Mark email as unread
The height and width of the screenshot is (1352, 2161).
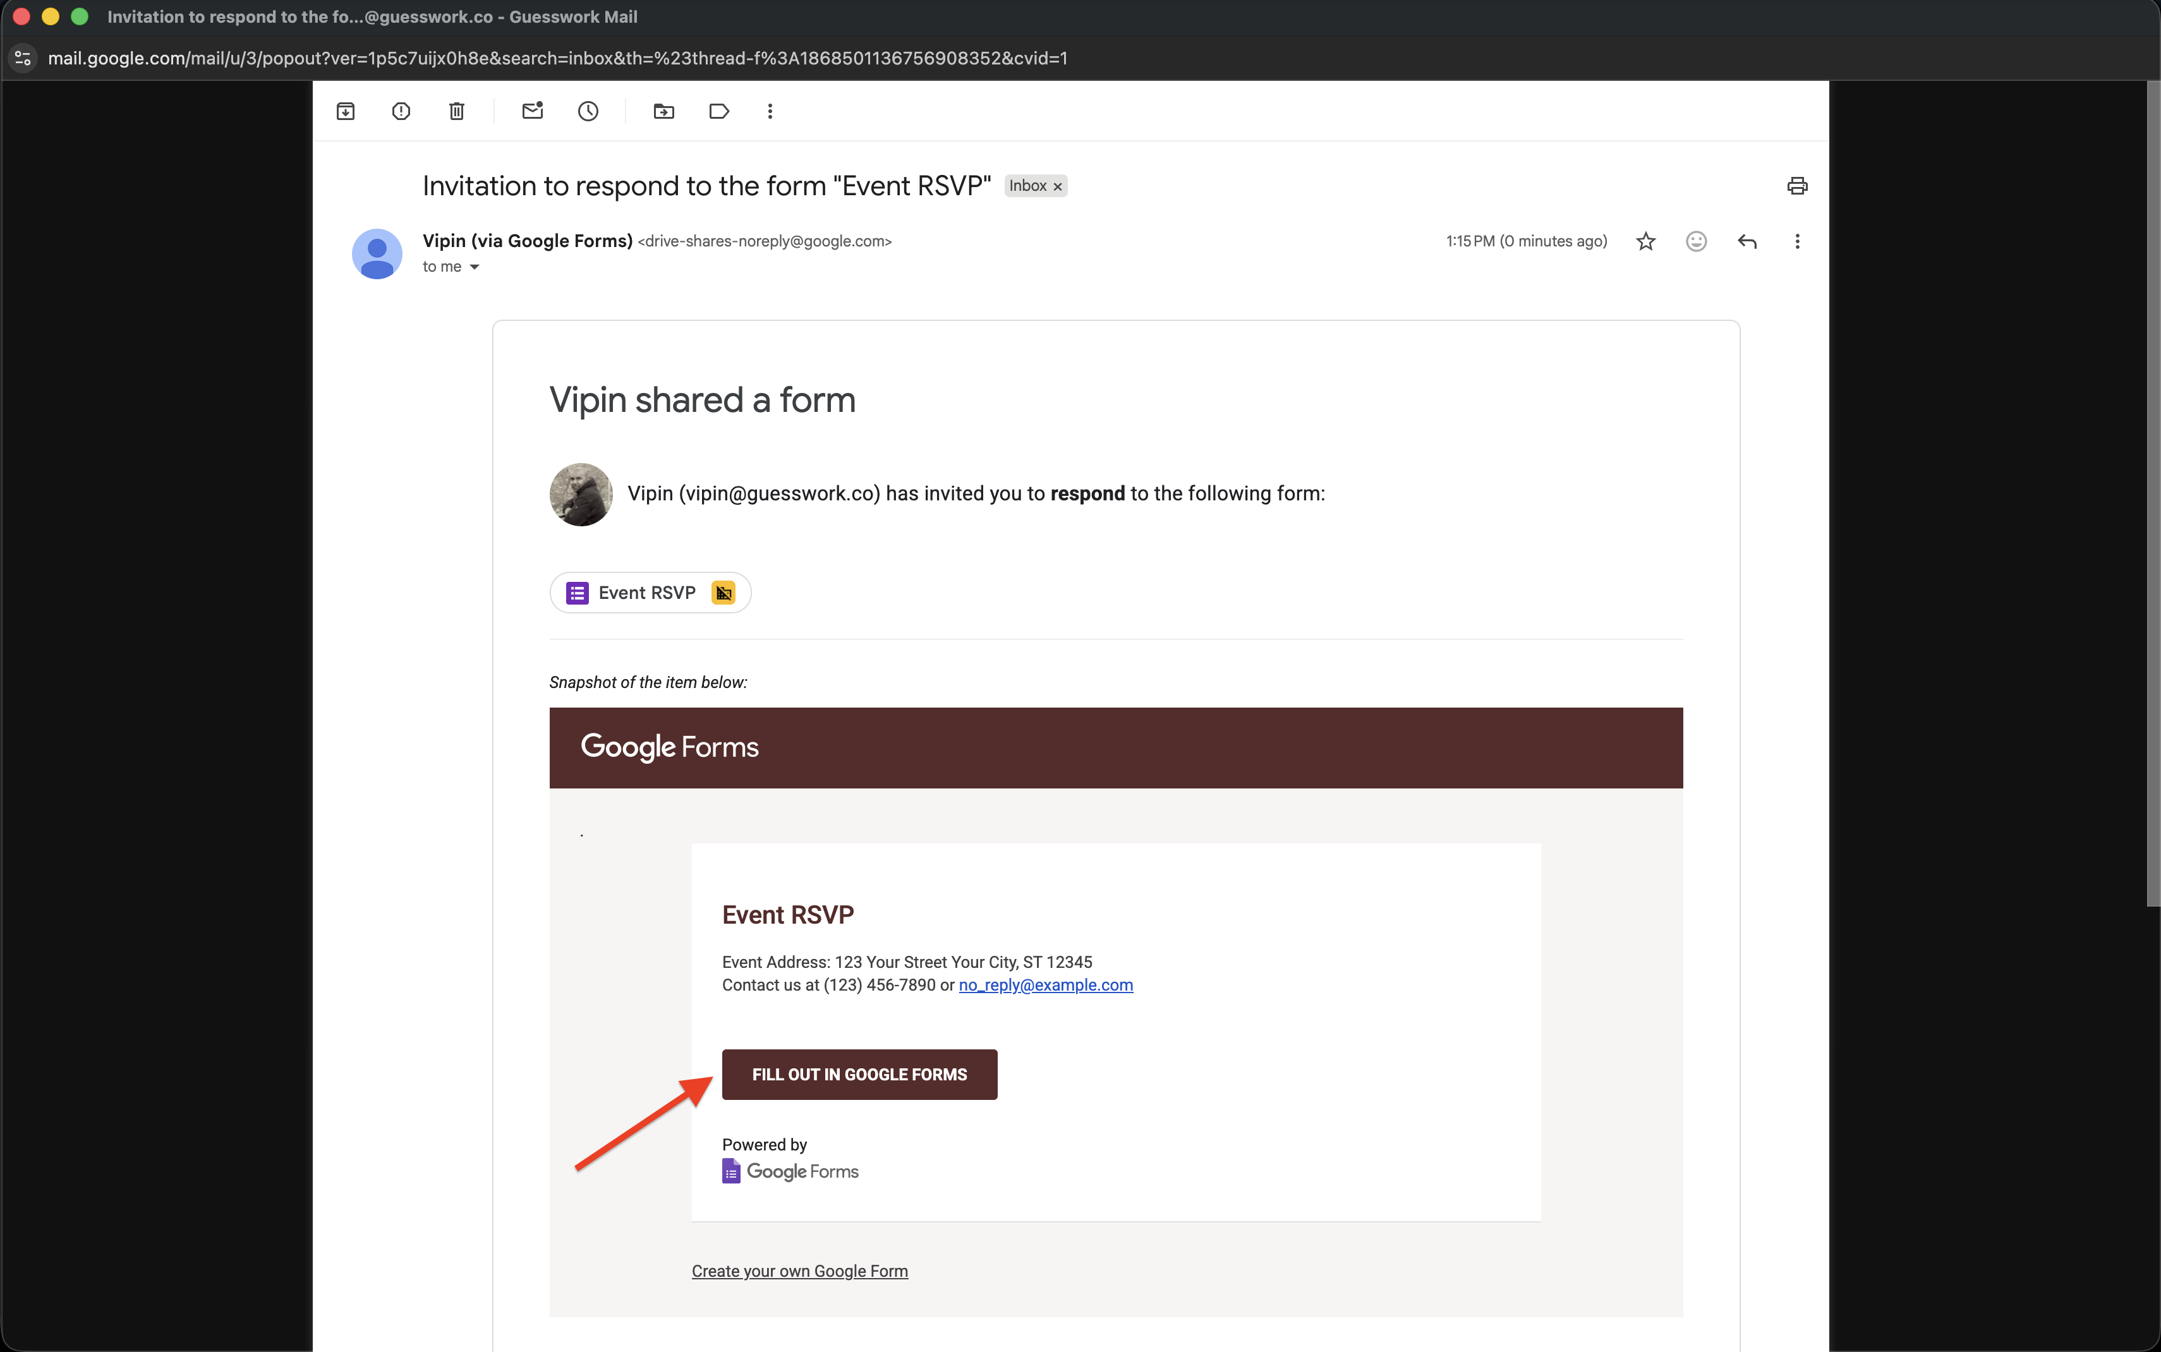[533, 111]
